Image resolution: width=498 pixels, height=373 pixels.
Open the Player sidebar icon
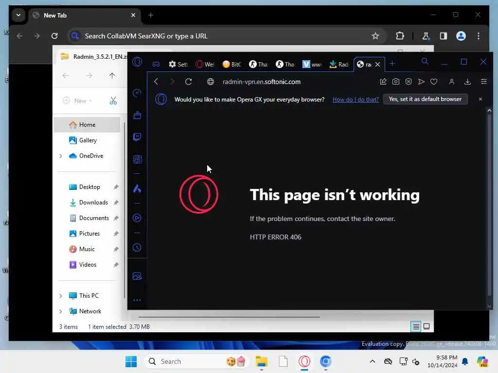(137, 218)
